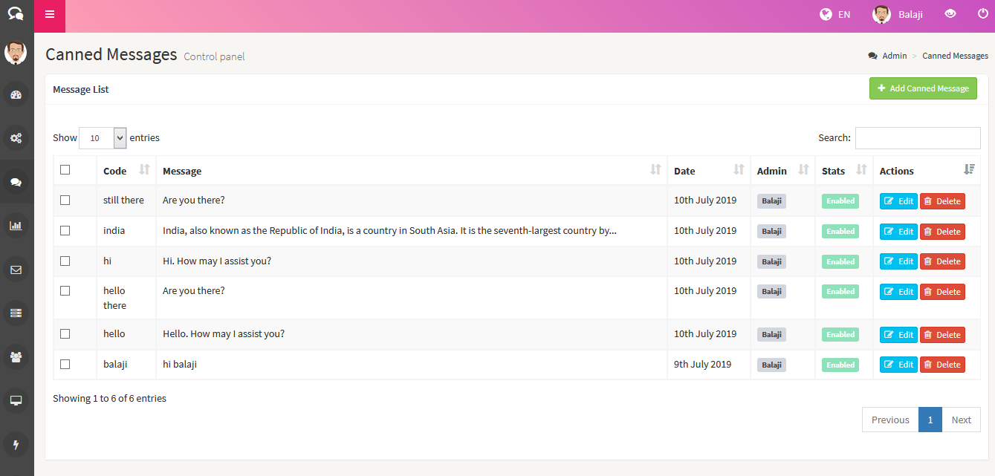This screenshot has width=995, height=476.
Task: Open the dashboard from the sidebar
Action: tap(16, 94)
